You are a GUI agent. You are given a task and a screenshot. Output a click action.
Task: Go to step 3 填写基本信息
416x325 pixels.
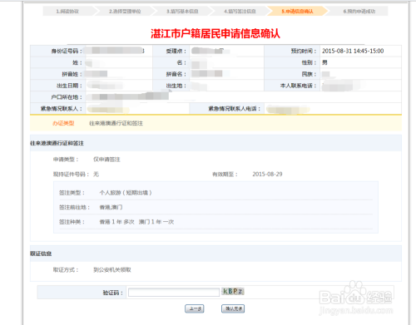pyautogui.click(x=182, y=12)
